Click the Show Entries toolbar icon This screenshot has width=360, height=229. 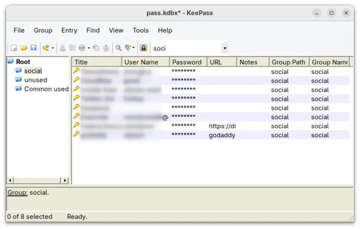click(x=128, y=48)
